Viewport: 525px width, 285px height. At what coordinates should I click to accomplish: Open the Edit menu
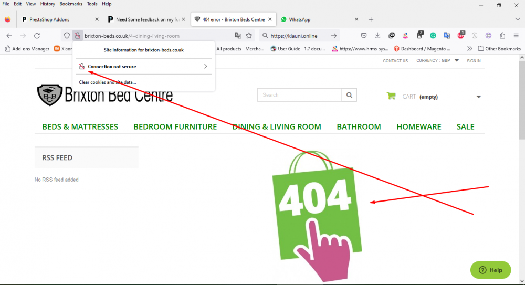(17, 4)
